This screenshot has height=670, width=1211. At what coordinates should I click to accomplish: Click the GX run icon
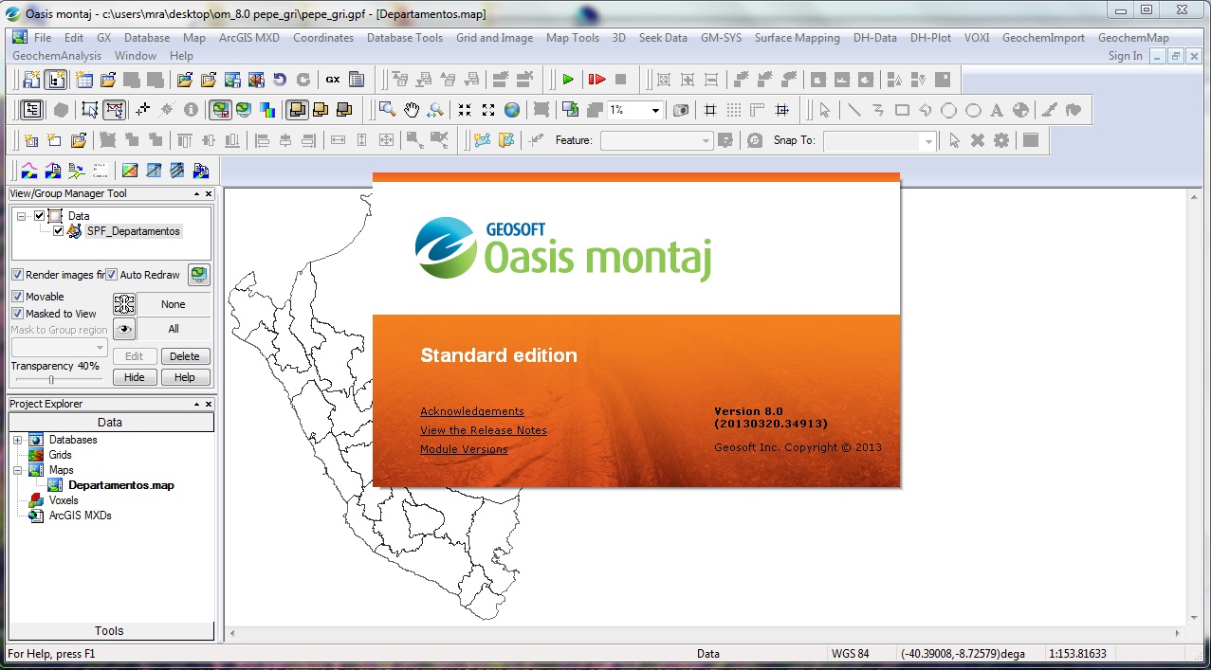click(x=333, y=80)
